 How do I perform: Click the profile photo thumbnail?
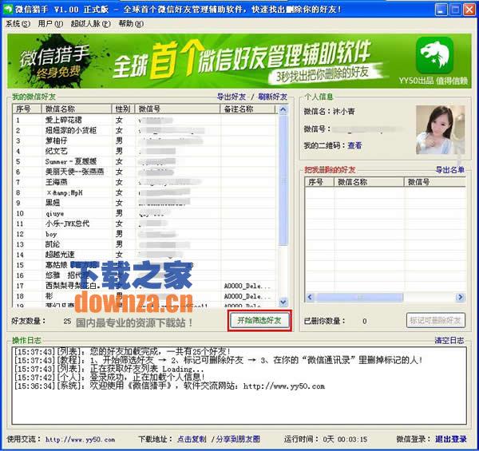440,130
